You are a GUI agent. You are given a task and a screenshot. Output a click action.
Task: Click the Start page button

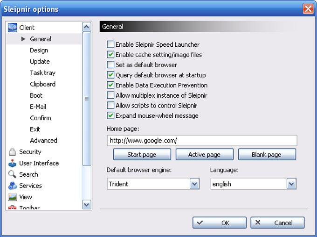[142, 154]
